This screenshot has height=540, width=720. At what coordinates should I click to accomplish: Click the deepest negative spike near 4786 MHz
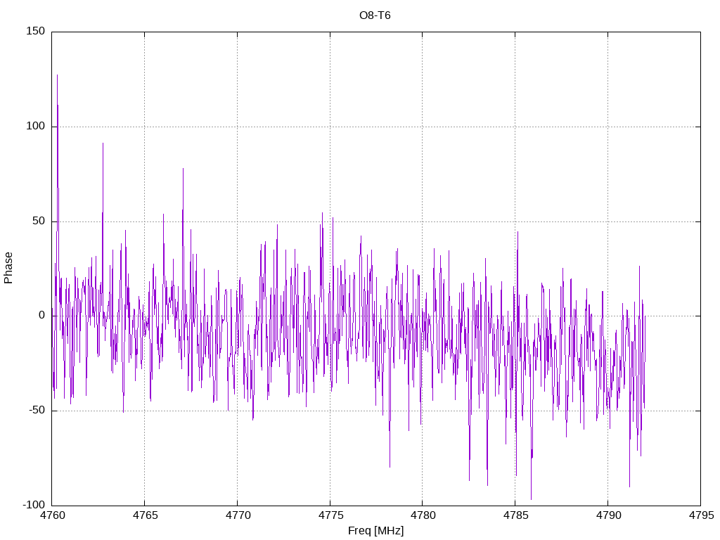click(531, 498)
